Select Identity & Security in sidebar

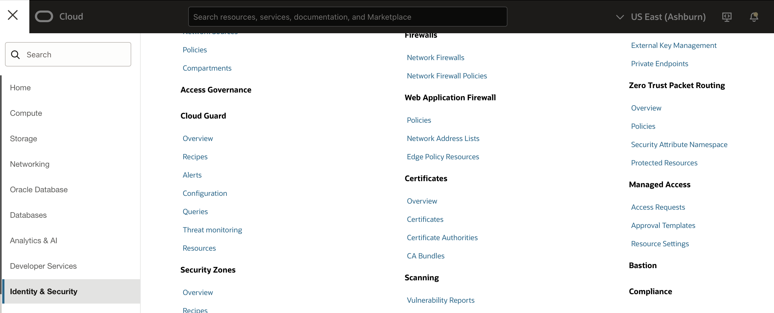click(43, 291)
